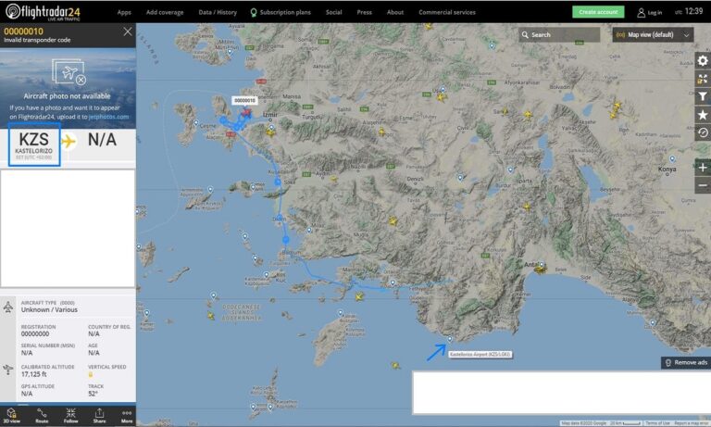This screenshot has height=427, width=711.
Task: Go to Subscription plans
Action: pyautogui.click(x=283, y=12)
